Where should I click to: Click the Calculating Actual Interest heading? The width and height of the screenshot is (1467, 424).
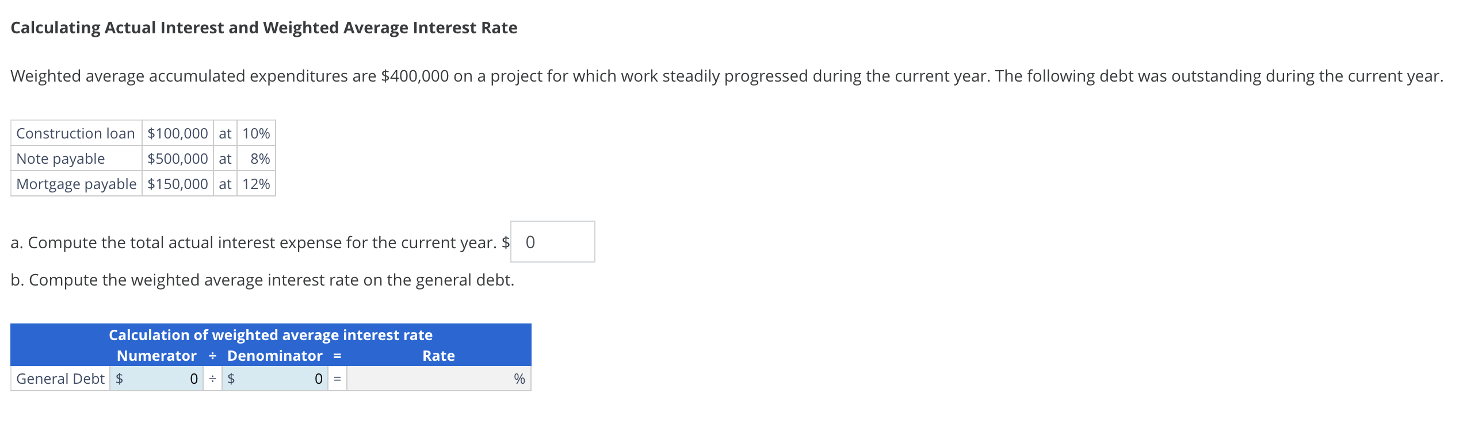coord(263,26)
